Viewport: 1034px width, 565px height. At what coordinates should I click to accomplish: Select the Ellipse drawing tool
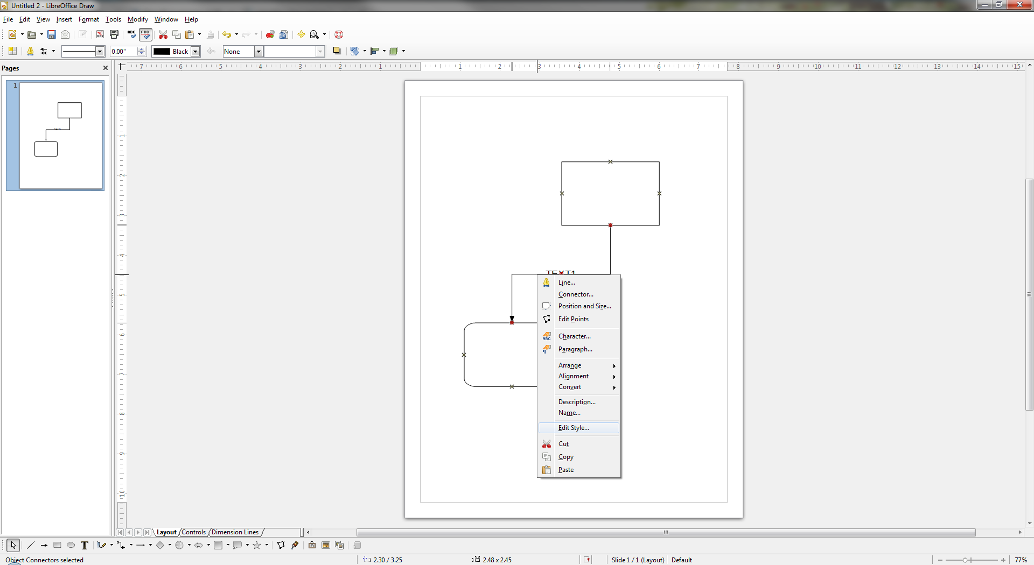point(71,545)
